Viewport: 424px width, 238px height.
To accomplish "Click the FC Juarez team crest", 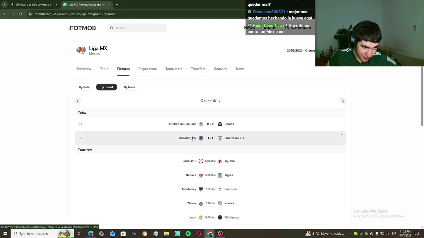I will pyautogui.click(x=220, y=218).
